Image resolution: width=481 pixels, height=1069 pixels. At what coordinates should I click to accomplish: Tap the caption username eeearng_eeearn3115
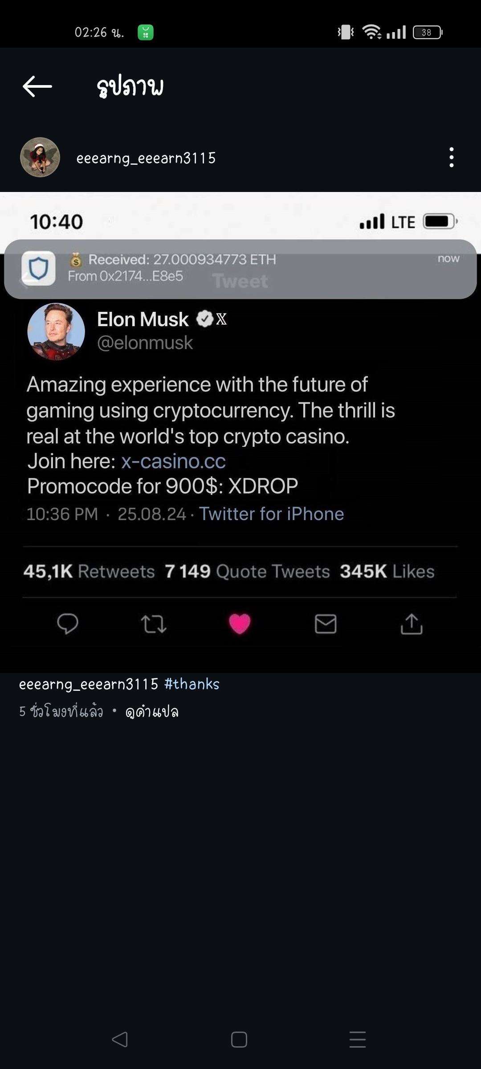tap(89, 684)
